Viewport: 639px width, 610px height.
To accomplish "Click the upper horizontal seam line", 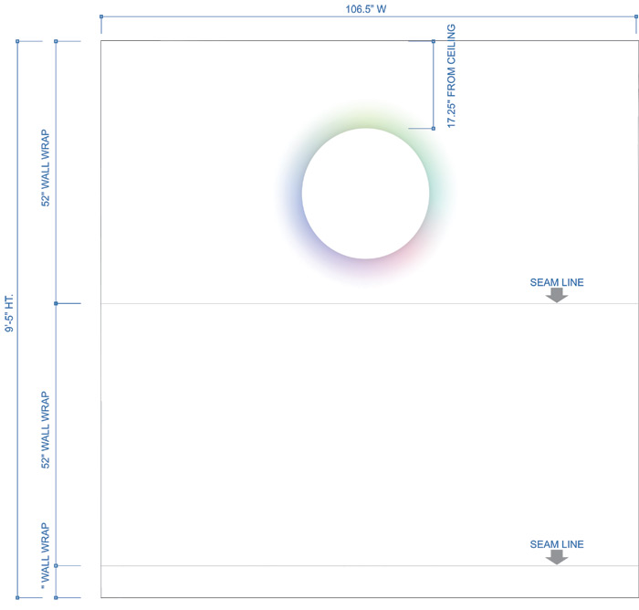I will point(369,303).
